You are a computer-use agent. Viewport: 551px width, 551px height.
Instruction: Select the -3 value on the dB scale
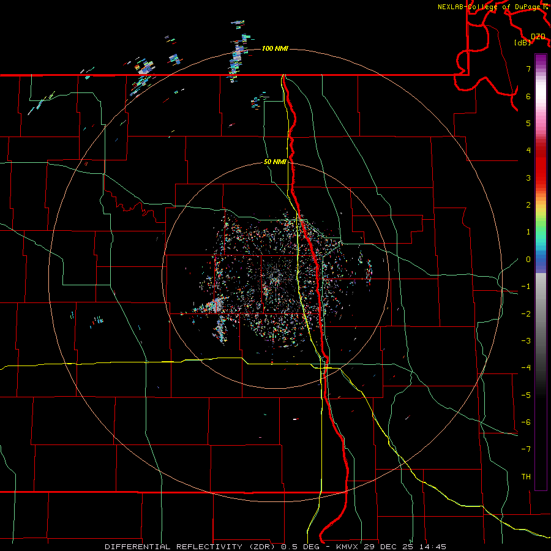point(526,341)
